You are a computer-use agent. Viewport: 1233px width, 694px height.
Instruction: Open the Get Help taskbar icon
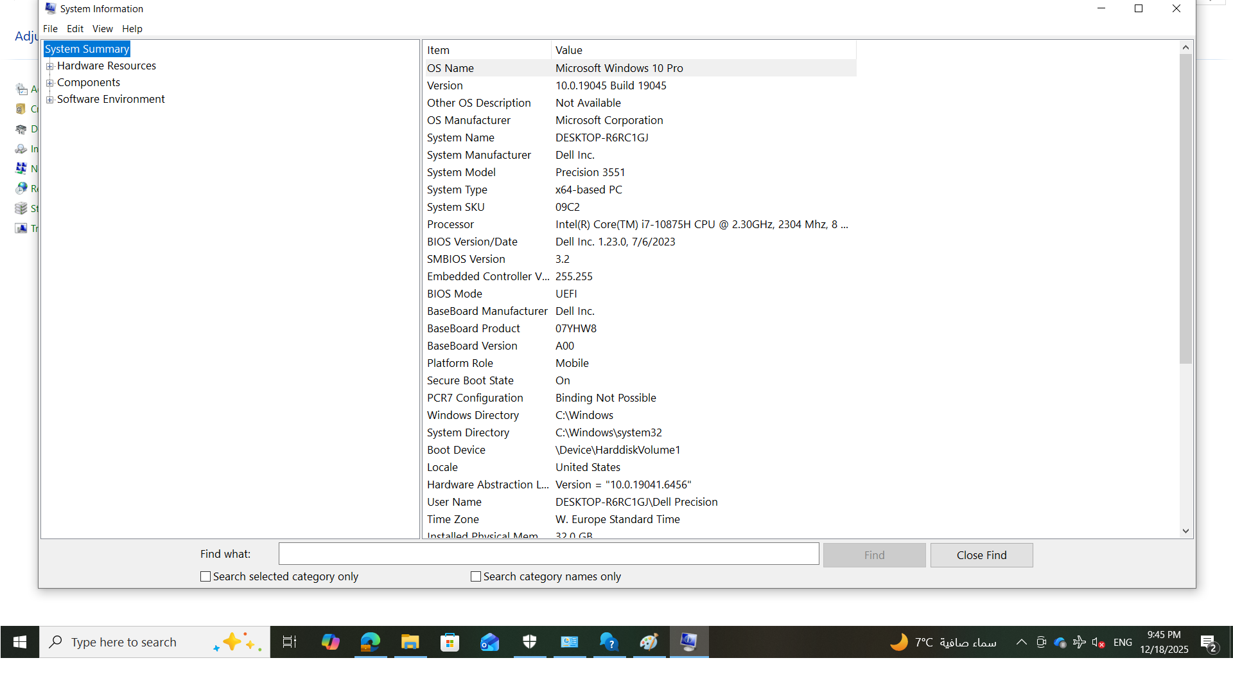[x=609, y=642]
